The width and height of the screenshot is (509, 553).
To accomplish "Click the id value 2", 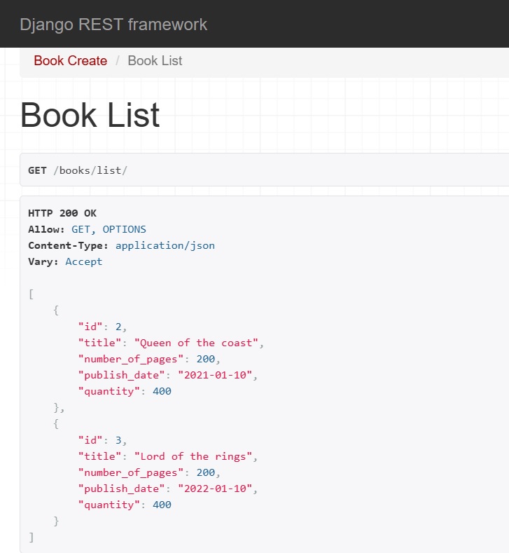I will point(118,327).
